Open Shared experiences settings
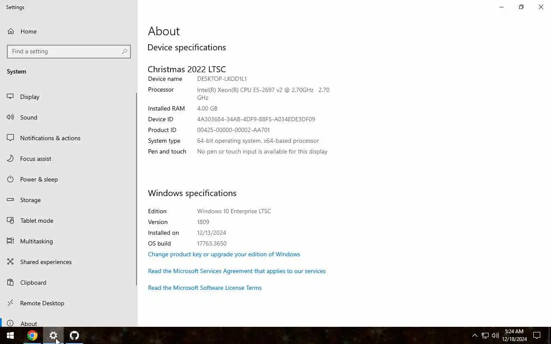Image resolution: width=551 pixels, height=344 pixels. pos(46,262)
